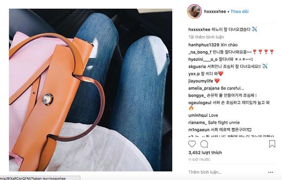Open rianams_ commenter profile
The image size is (282, 180).
(x=197, y=123)
